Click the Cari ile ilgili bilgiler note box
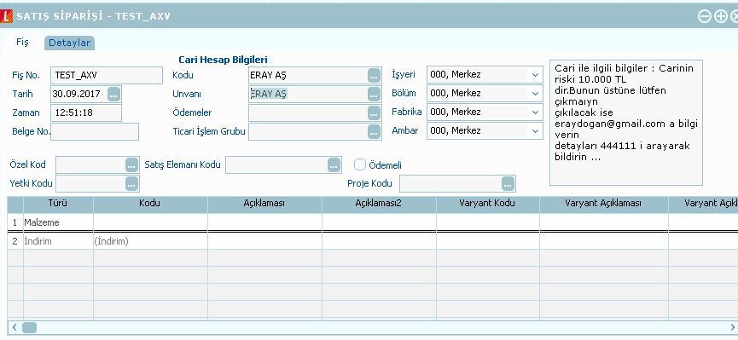The height and width of the screenshot is (340, 738). (x=626, y=122)
